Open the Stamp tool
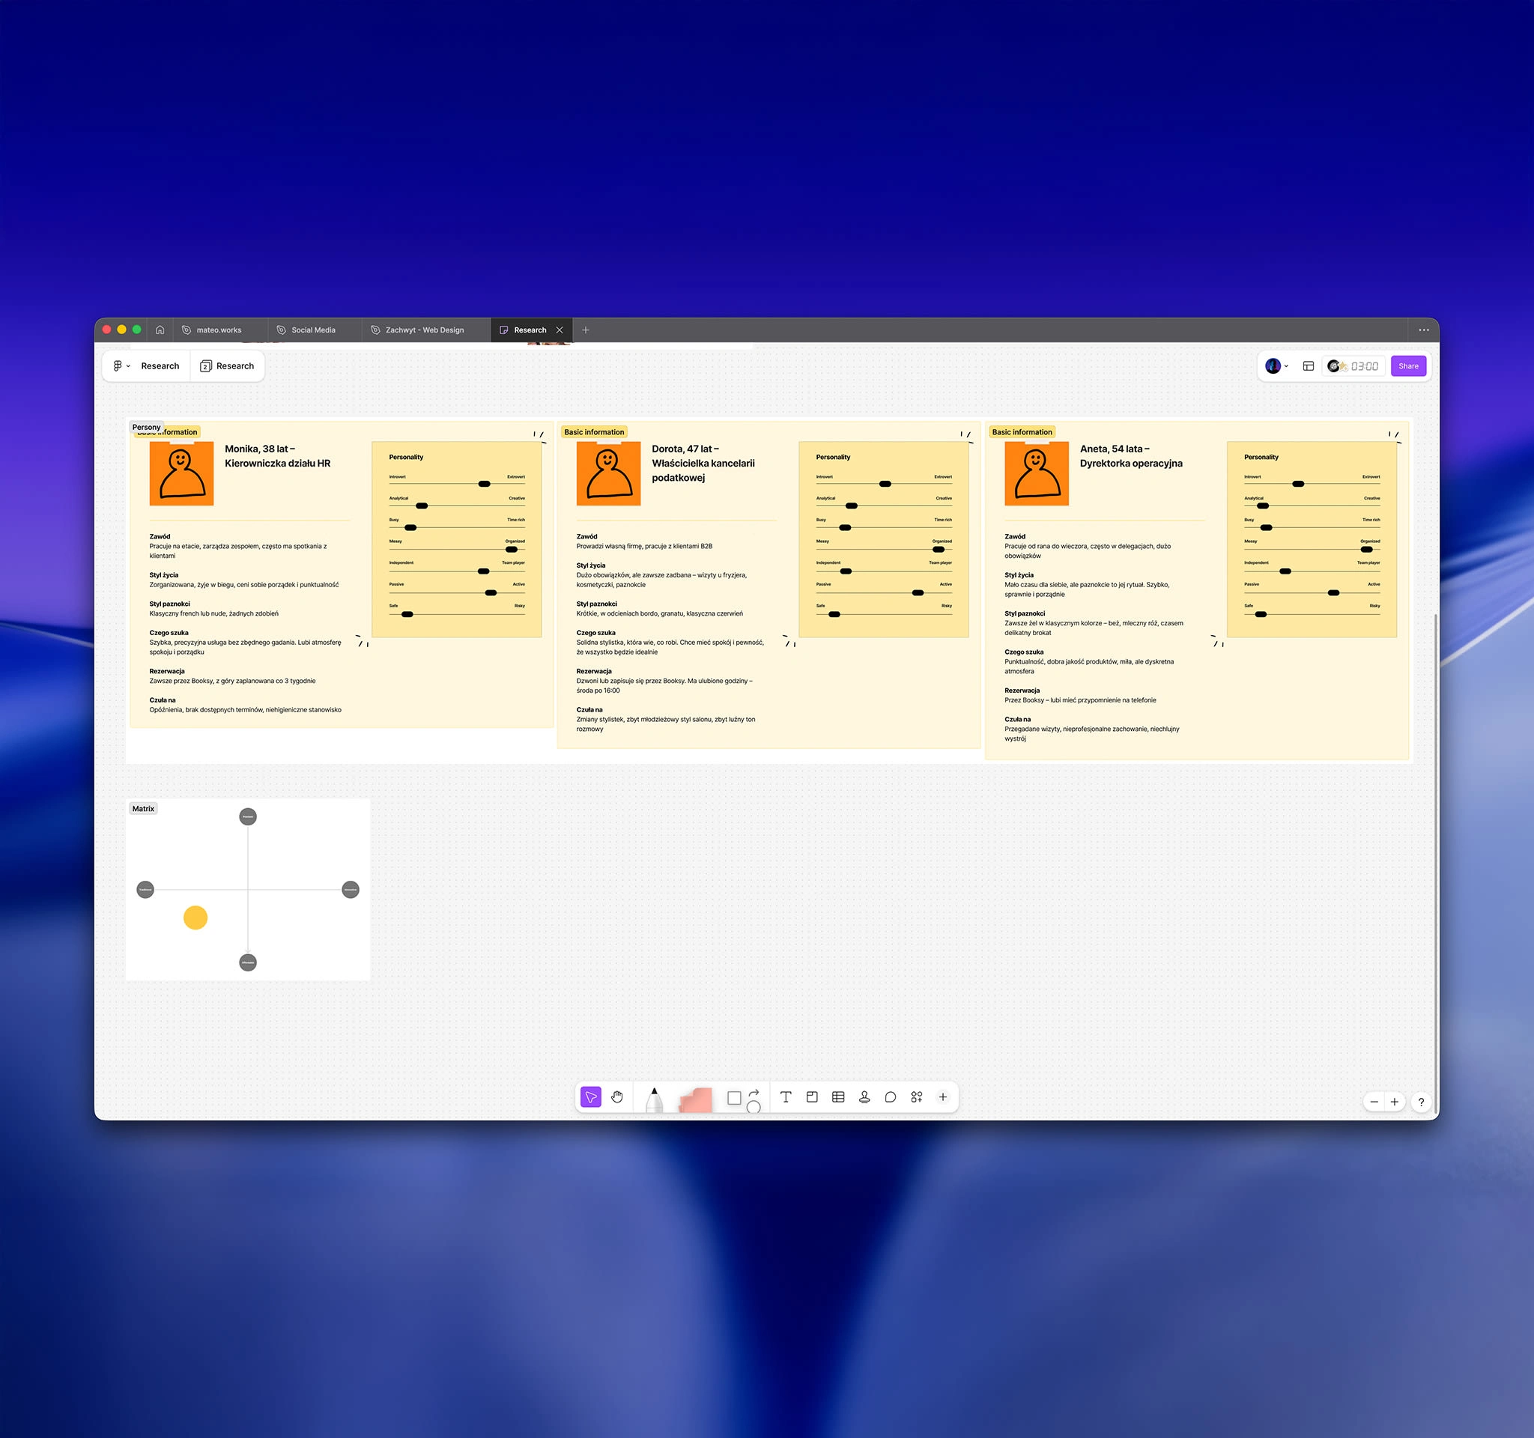1534x1438 pixels. (864, 1096)
